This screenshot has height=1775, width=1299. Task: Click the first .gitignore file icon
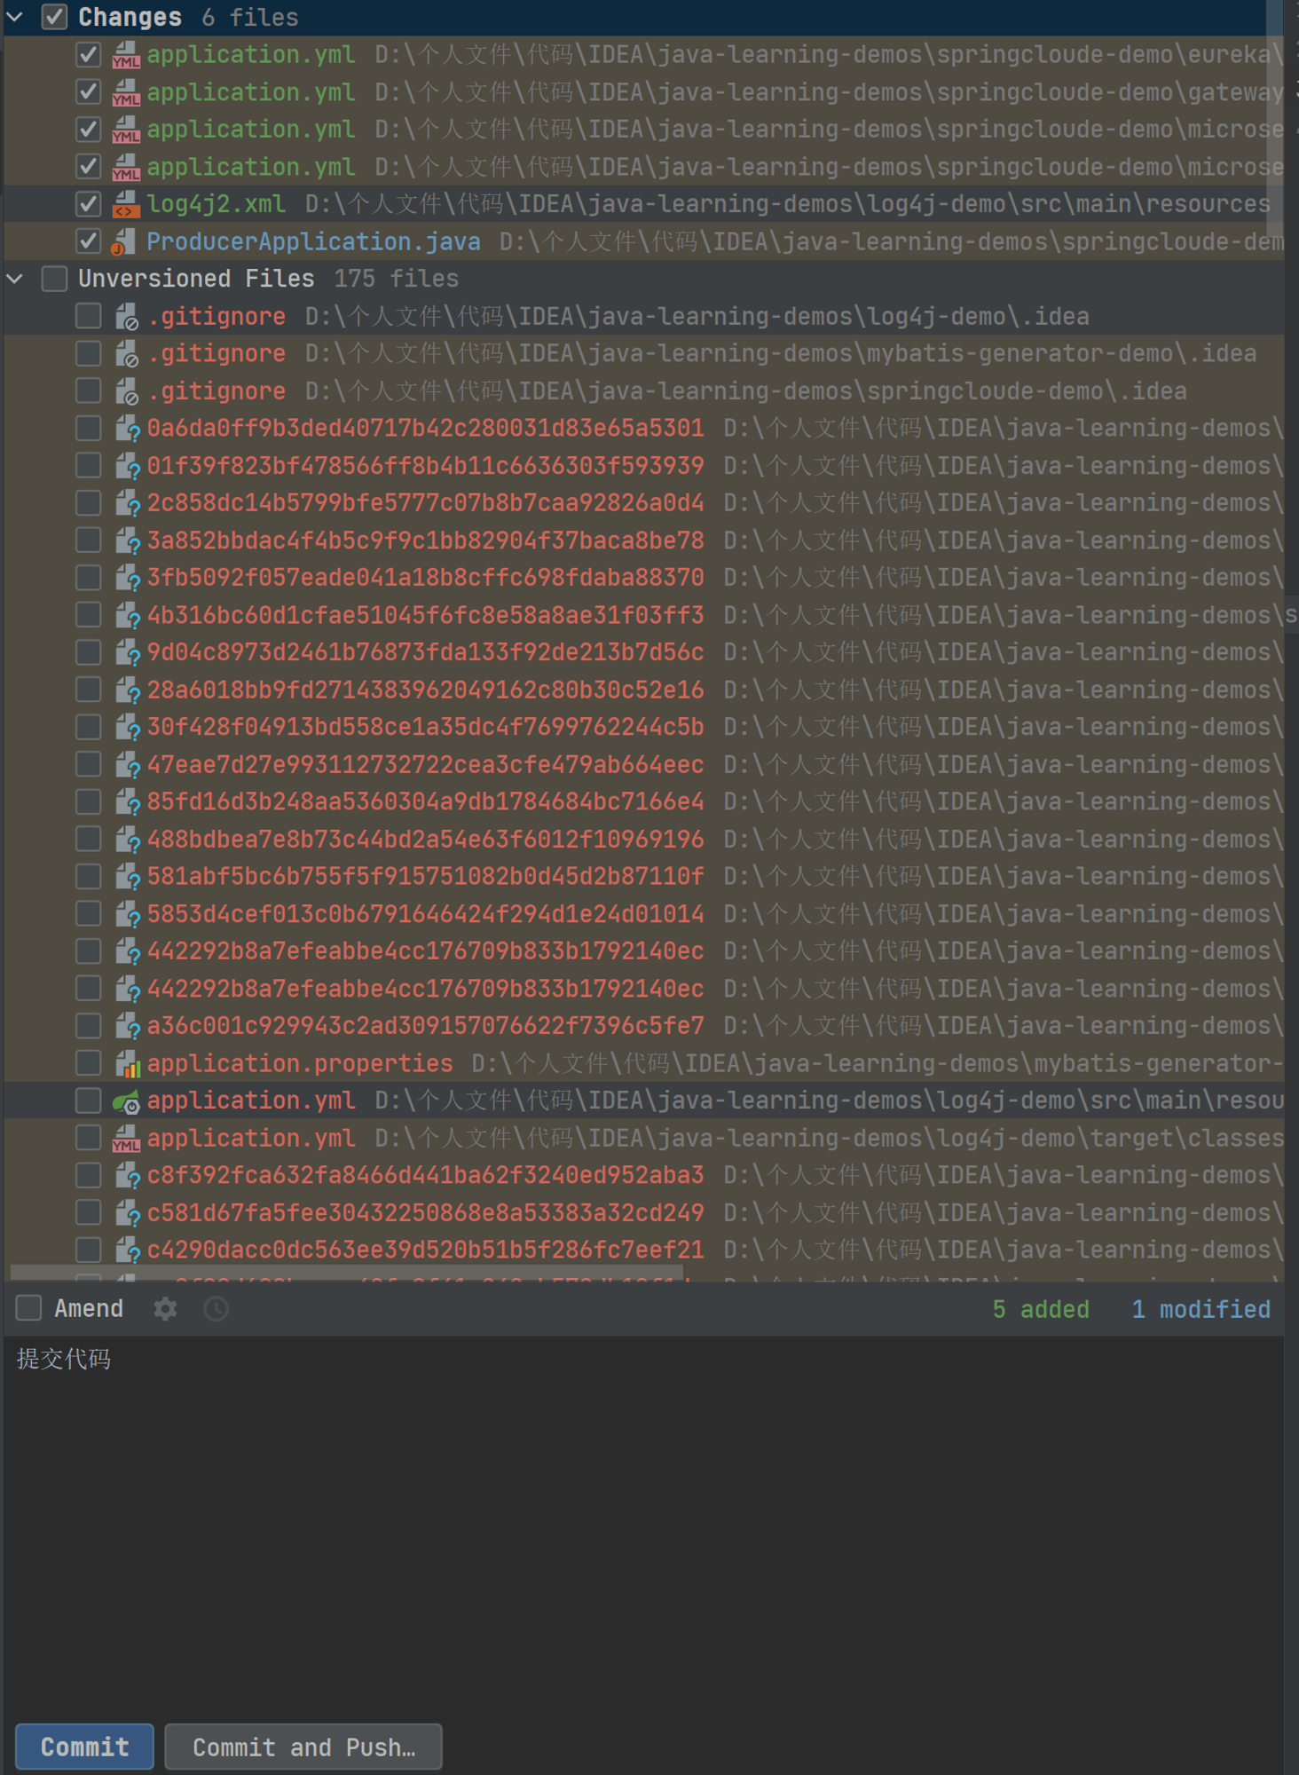point(127,317)
